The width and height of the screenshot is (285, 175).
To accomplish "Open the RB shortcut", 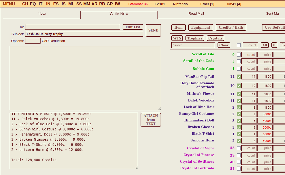I will coord(102,4).
